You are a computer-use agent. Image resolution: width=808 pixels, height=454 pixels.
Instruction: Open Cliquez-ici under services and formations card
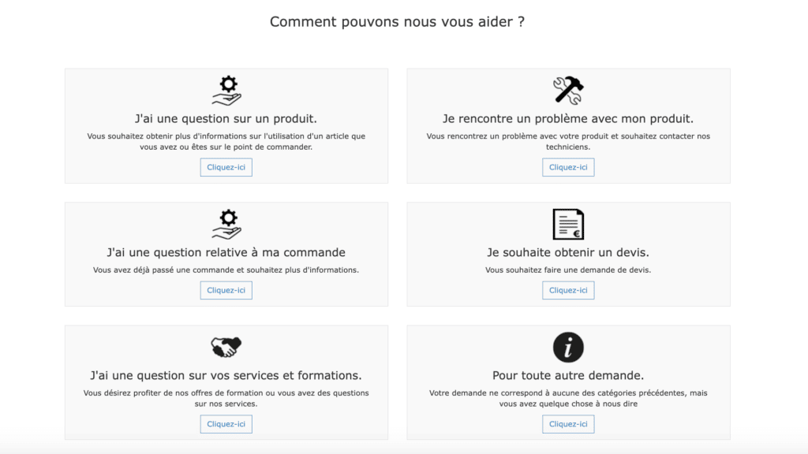226,424
